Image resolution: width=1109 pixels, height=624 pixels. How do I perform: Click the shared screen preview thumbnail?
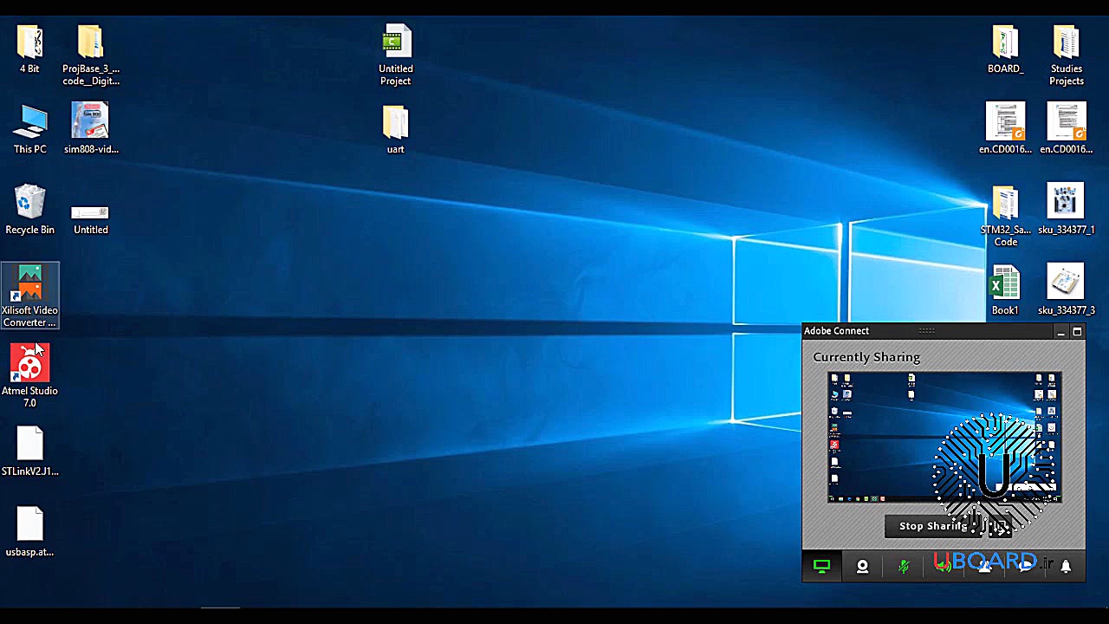coord(944,438)
